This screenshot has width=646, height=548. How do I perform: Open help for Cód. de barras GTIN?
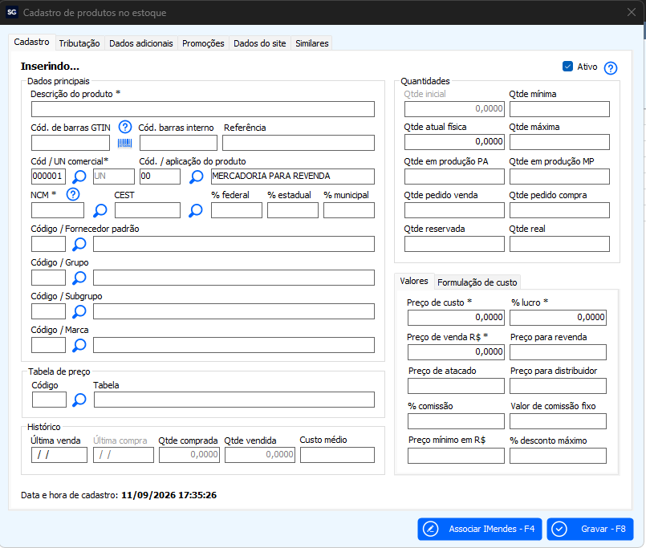[125, 127]
